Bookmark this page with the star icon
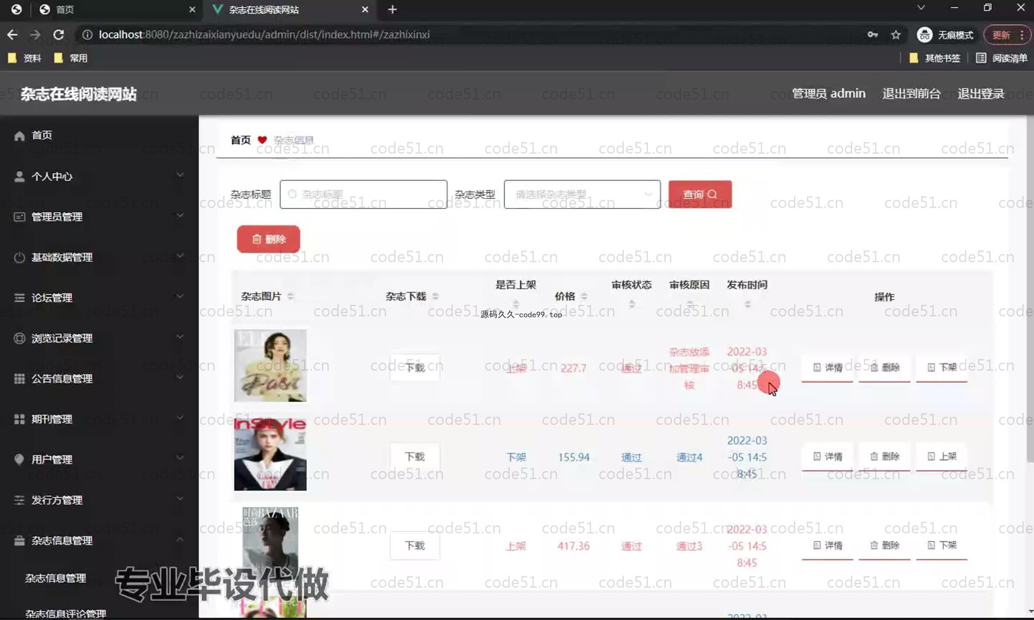Image resolution: width=1034 pixels, height=620 pixels. click(x=896, y=34)
